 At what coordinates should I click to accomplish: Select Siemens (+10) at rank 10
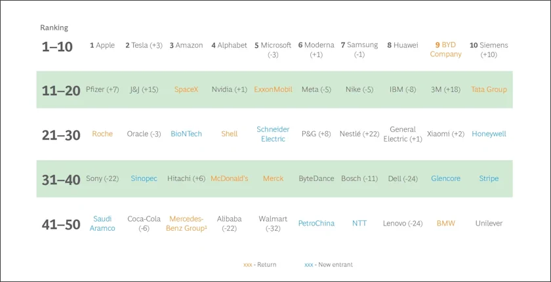coord(489,50)
